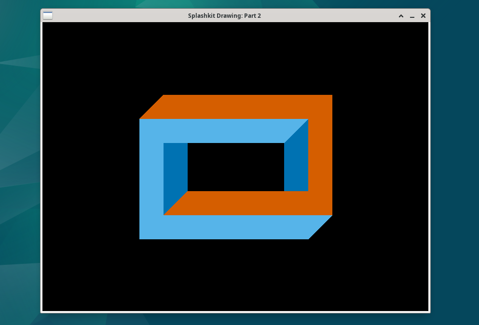Click the minimize button
This screenshot has width=479, height=325.
click(412, 15)
